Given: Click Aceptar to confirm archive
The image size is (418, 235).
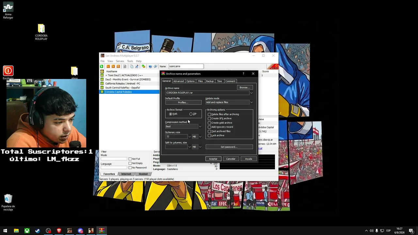Looking at the screenshot, I should pos(213,159).
